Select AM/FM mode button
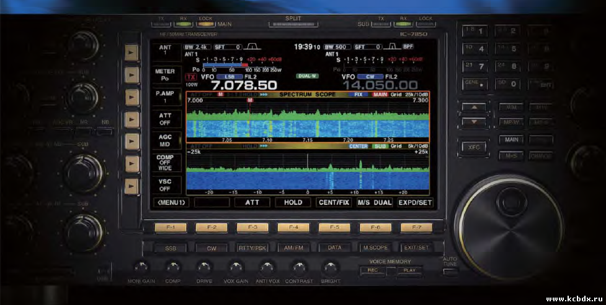Screen dimensions: 606x305 point(293,248)
